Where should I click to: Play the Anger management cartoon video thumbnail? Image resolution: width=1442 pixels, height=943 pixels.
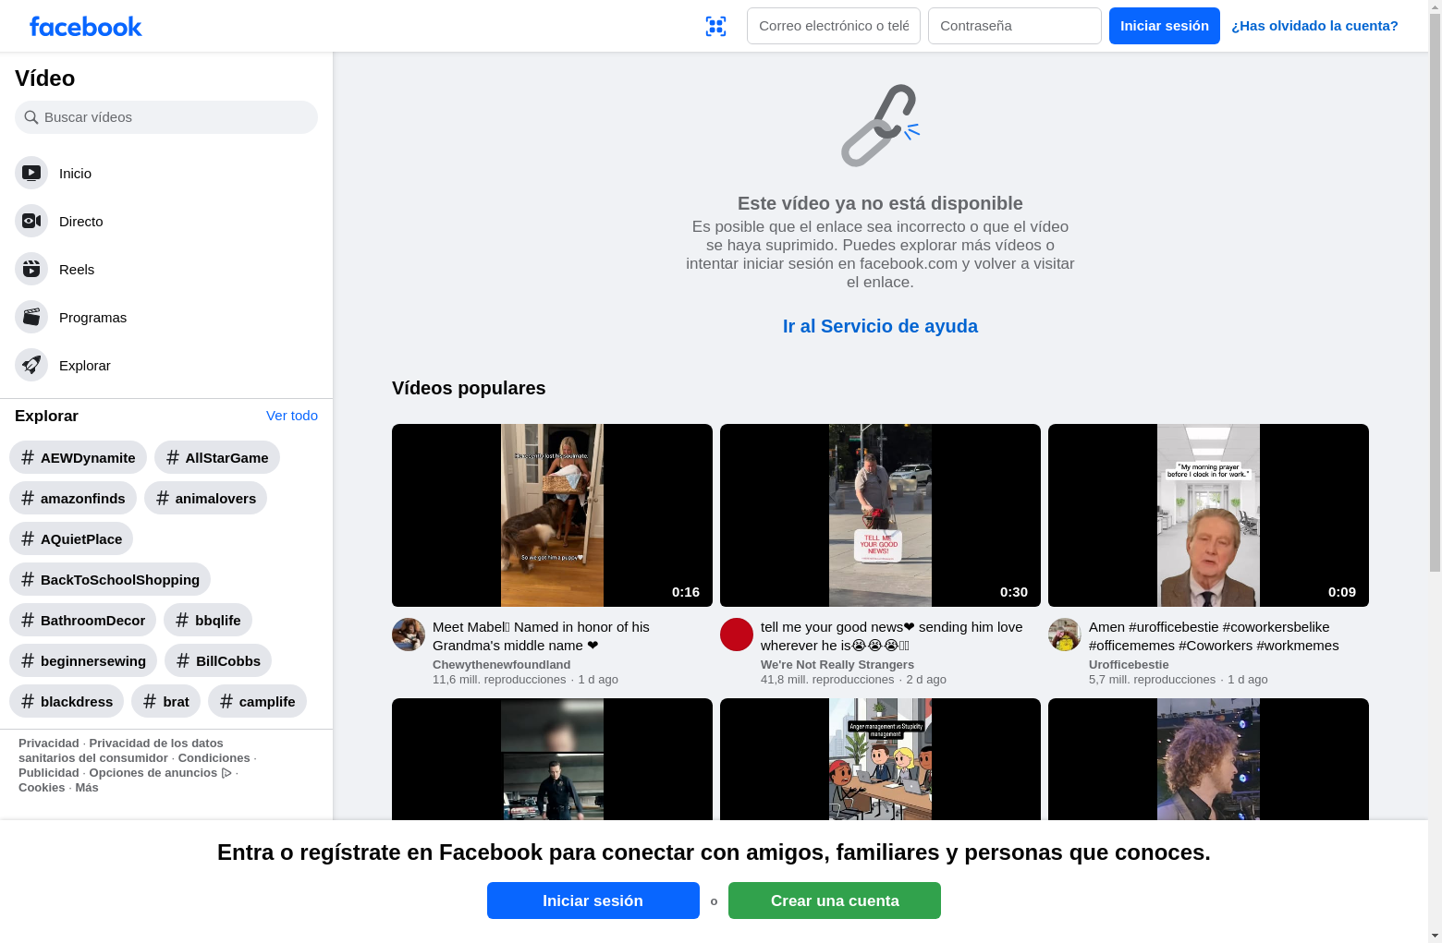880,759
